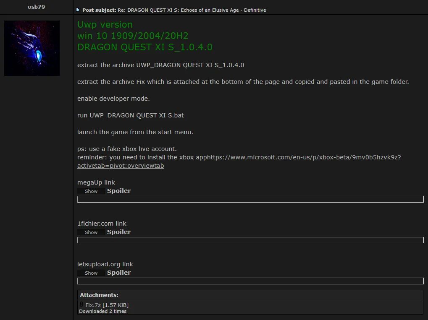
Task: Click the 'Uwp version' heading text
Action: click(105, 24)
